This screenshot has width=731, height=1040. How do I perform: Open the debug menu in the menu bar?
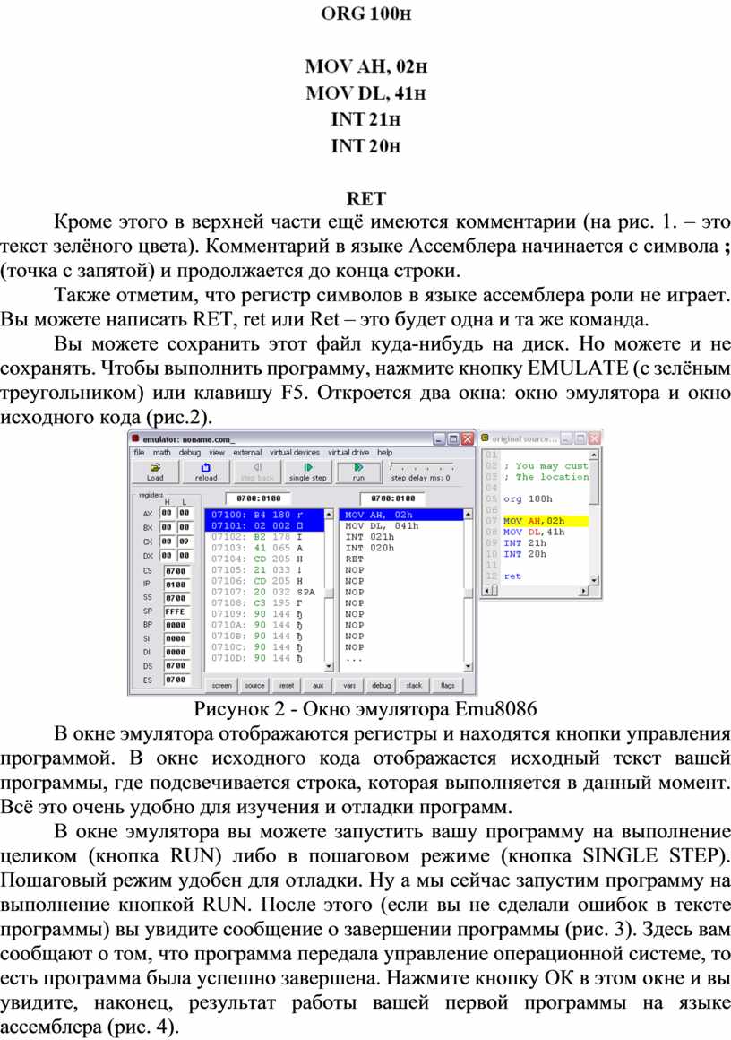click(x=190, y=453)
